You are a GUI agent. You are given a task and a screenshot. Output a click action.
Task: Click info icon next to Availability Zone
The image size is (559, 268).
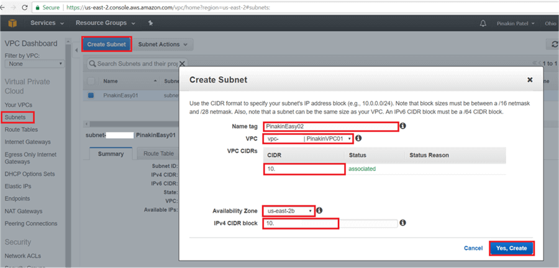click(x=319, y=211)
